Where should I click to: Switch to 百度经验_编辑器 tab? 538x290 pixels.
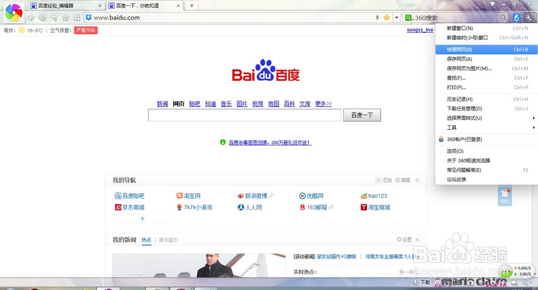pyautogui.click(x=66, y=6)
